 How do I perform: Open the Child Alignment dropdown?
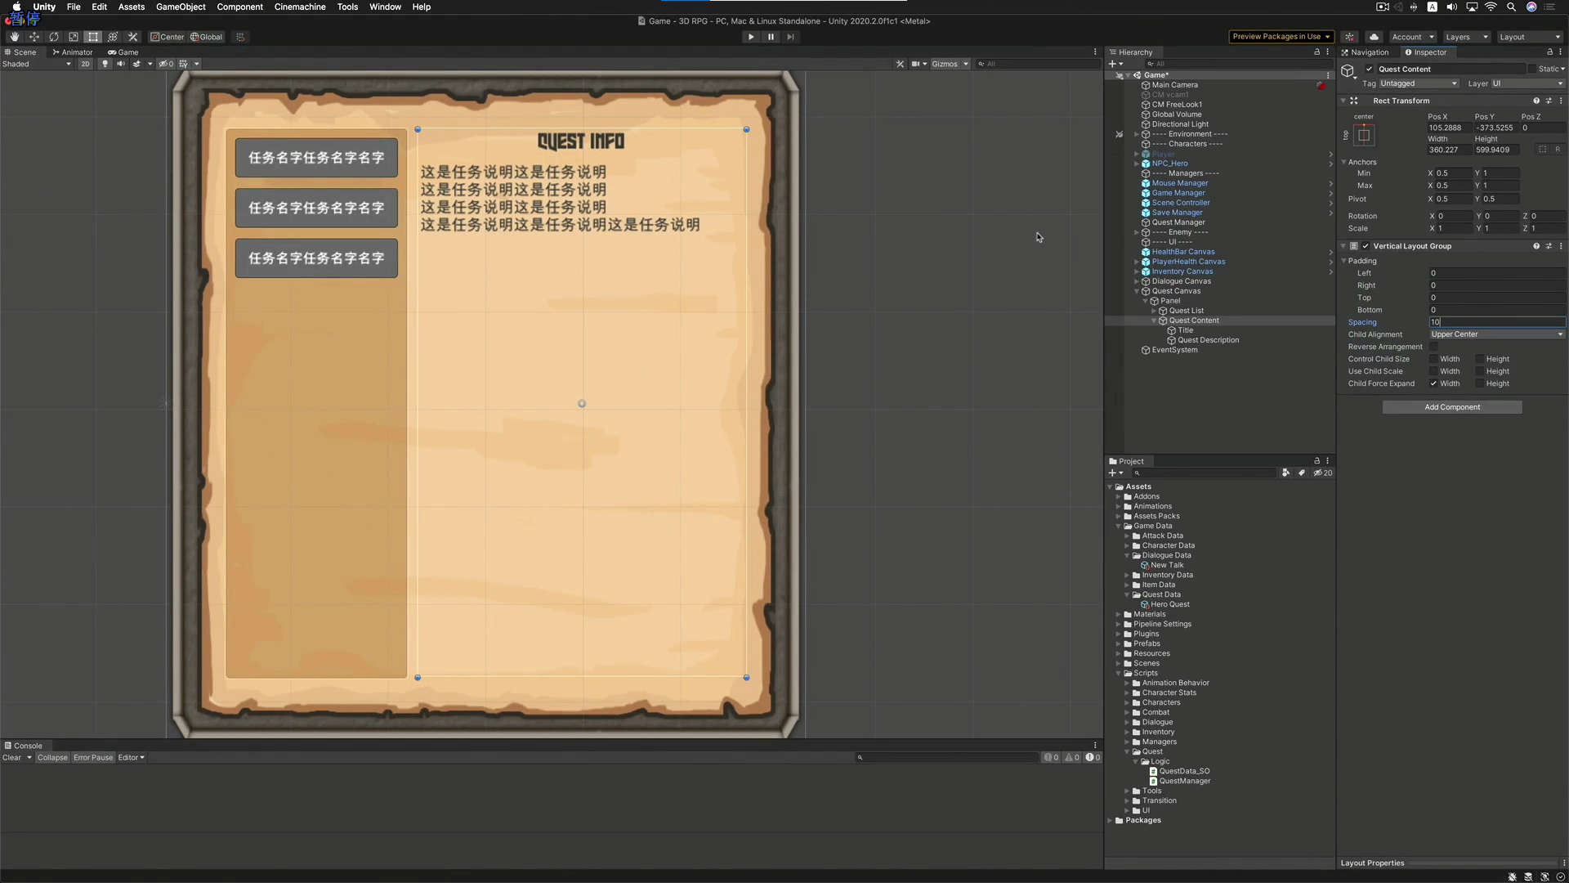[x=1497, y=334]
